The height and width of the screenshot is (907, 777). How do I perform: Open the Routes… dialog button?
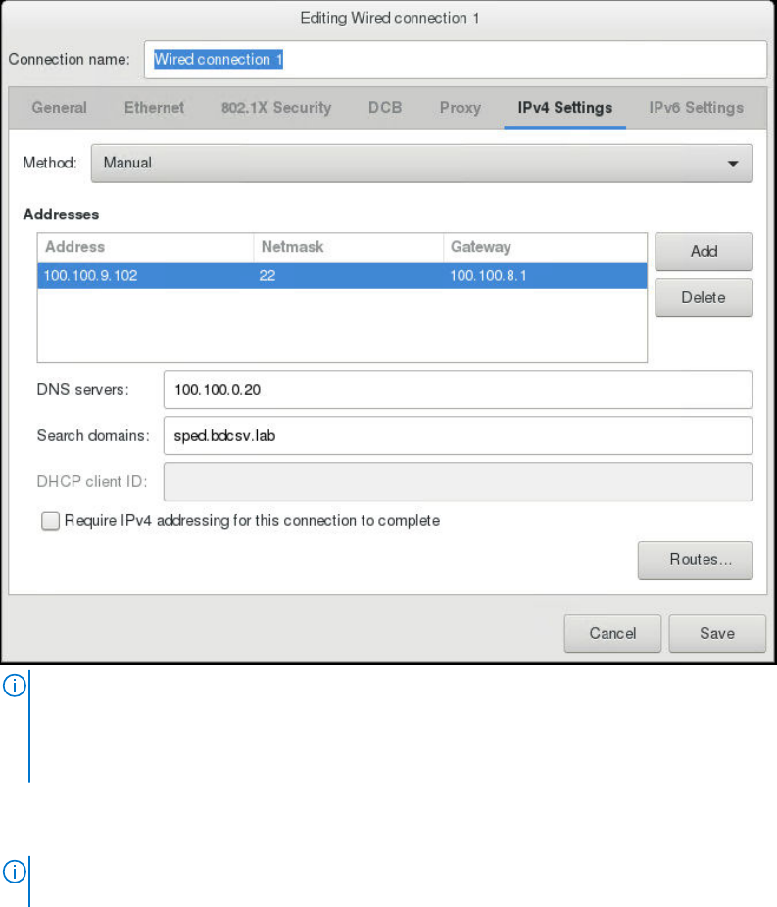695,560
